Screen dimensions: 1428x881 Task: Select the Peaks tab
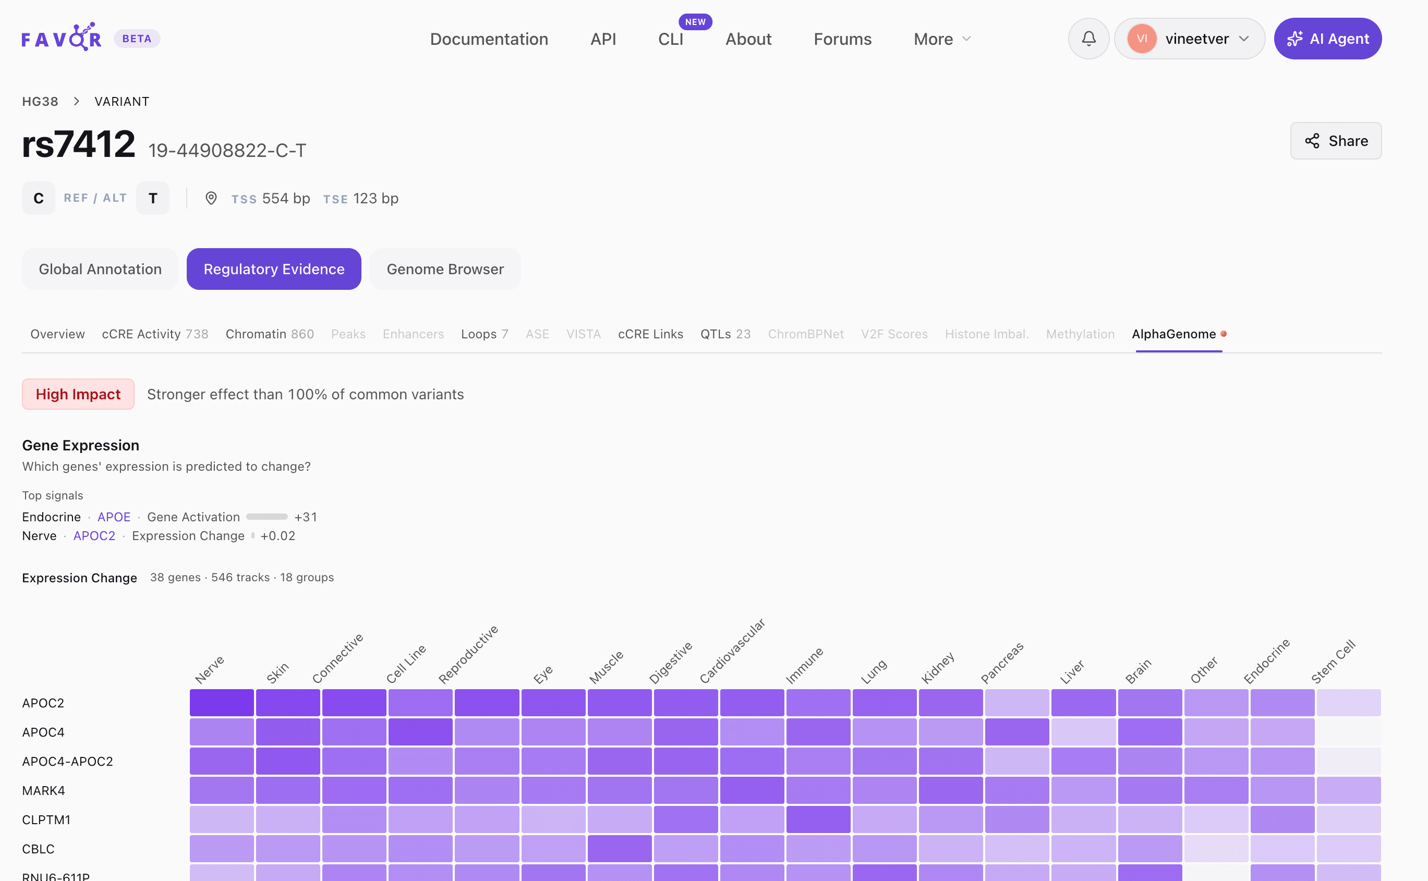point(348,334)
